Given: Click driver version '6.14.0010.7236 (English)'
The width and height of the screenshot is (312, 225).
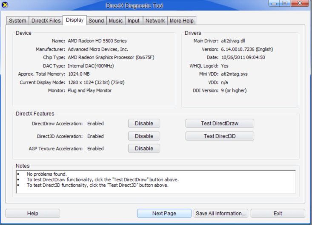Looking at the screenshot, I should click(247, 49).
